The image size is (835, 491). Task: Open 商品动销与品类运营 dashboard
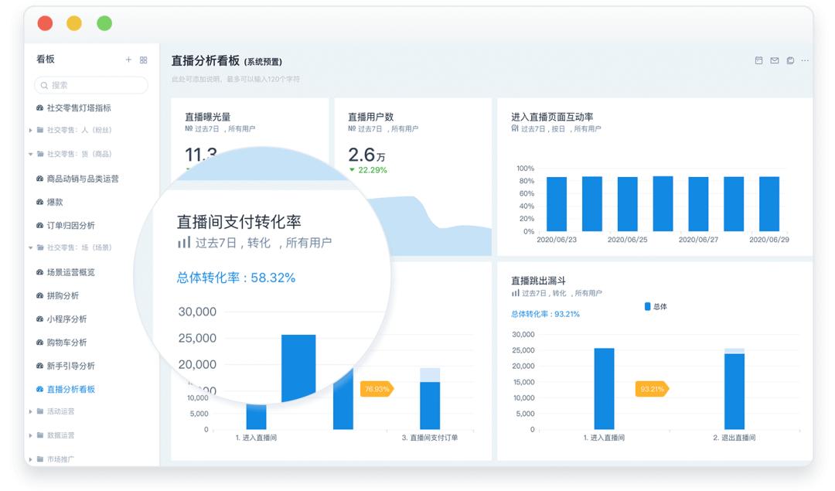point(83,179)
